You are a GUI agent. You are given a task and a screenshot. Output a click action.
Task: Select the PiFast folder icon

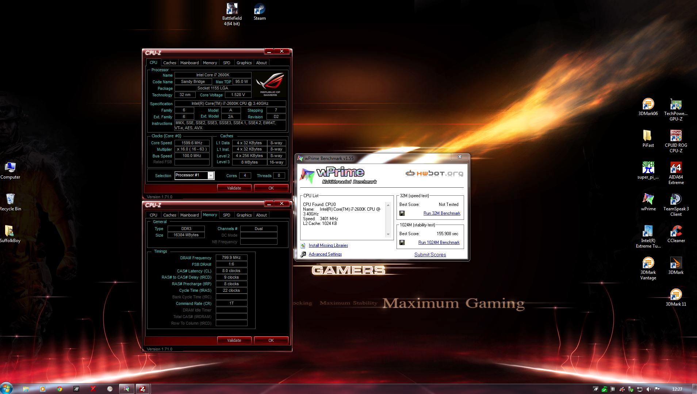(648, 139)
